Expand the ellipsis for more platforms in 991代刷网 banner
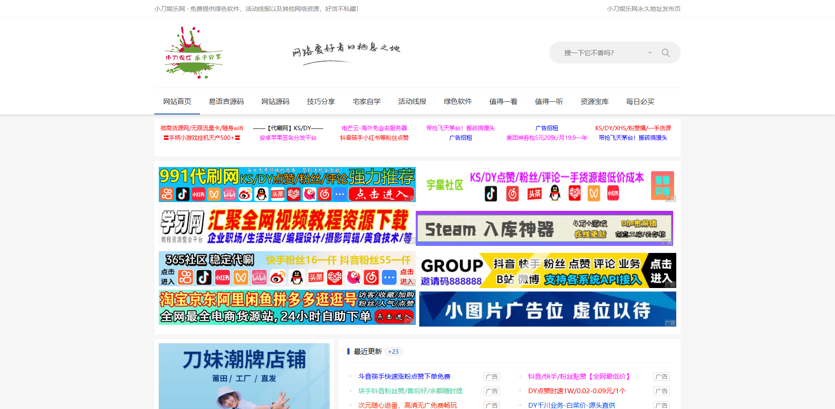Screen dimensions: 835x409 (340, 194)
